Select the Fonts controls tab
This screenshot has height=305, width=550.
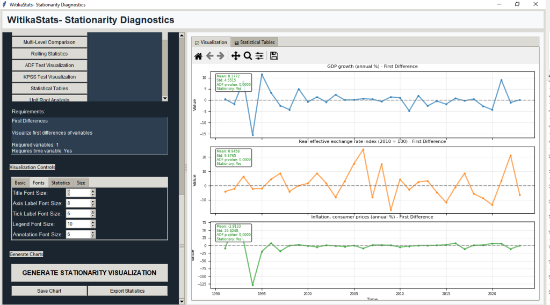(x=39, y=183)
